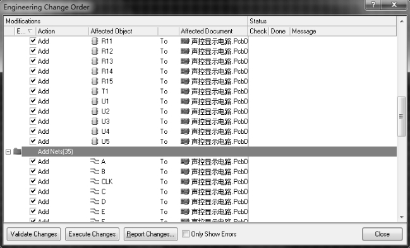Click Execute Changes button
Screen dimensions: 410x248
[92, 234]
